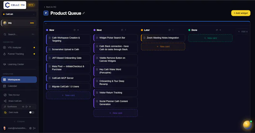
Task: Skip to next Synthwave track
Action: [x=30, y=107]
